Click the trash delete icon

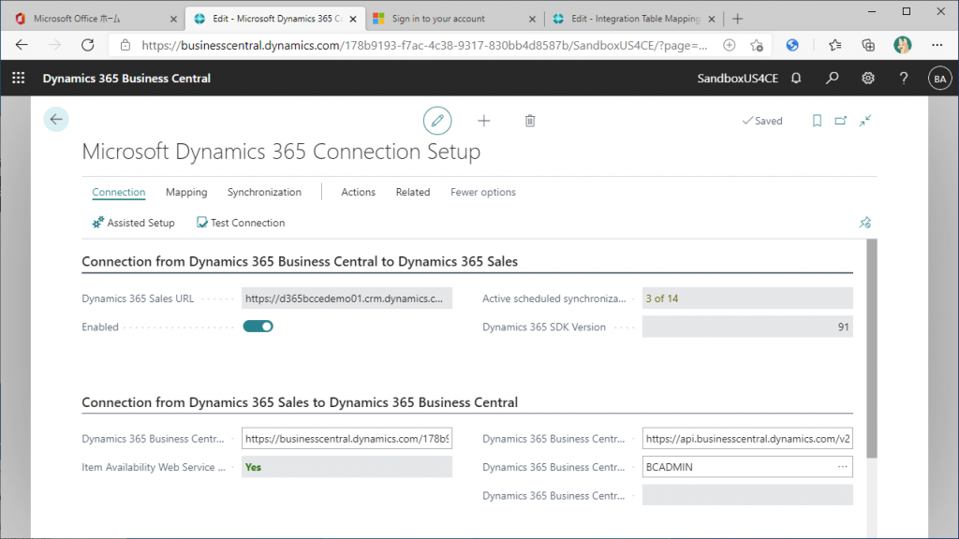530,121
